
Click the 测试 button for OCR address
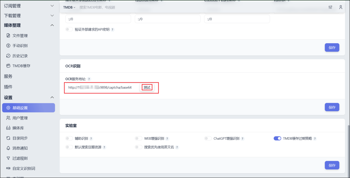coord(147,87)
